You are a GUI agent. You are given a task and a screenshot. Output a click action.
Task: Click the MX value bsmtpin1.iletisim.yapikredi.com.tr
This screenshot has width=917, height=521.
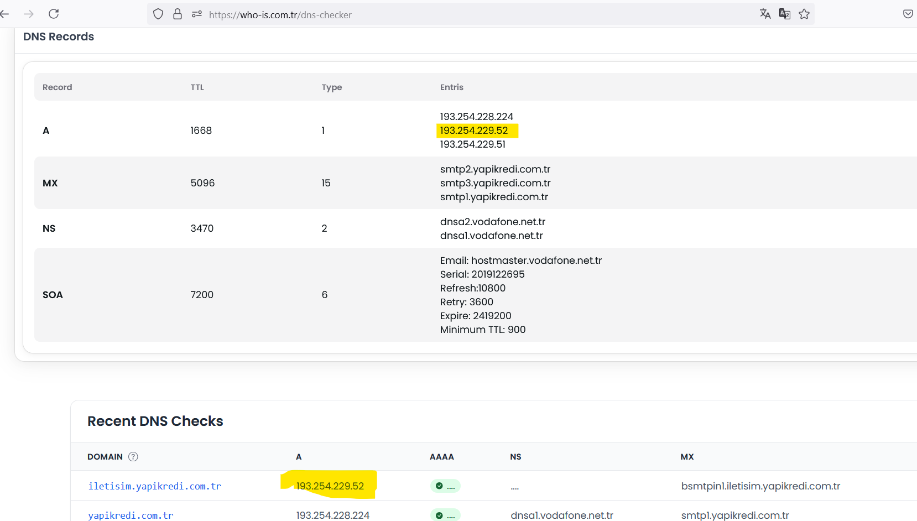pos(760,486)
